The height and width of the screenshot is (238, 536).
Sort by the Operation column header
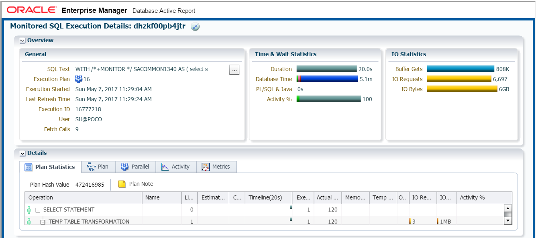[x=84, y=198]
